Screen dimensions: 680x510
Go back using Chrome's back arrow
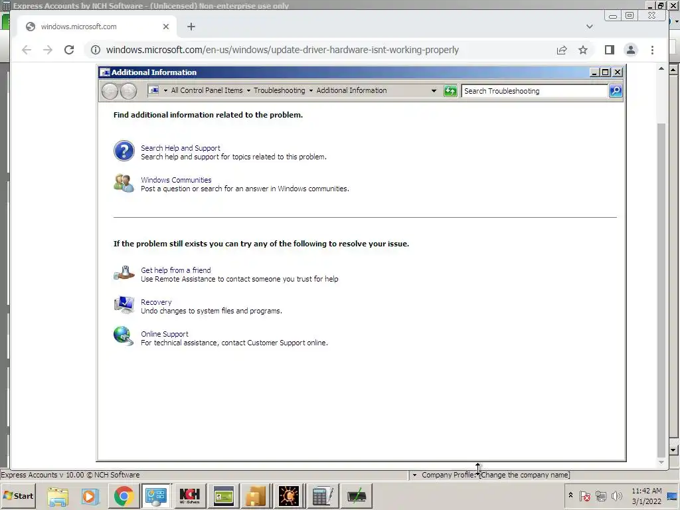[27, 50]
